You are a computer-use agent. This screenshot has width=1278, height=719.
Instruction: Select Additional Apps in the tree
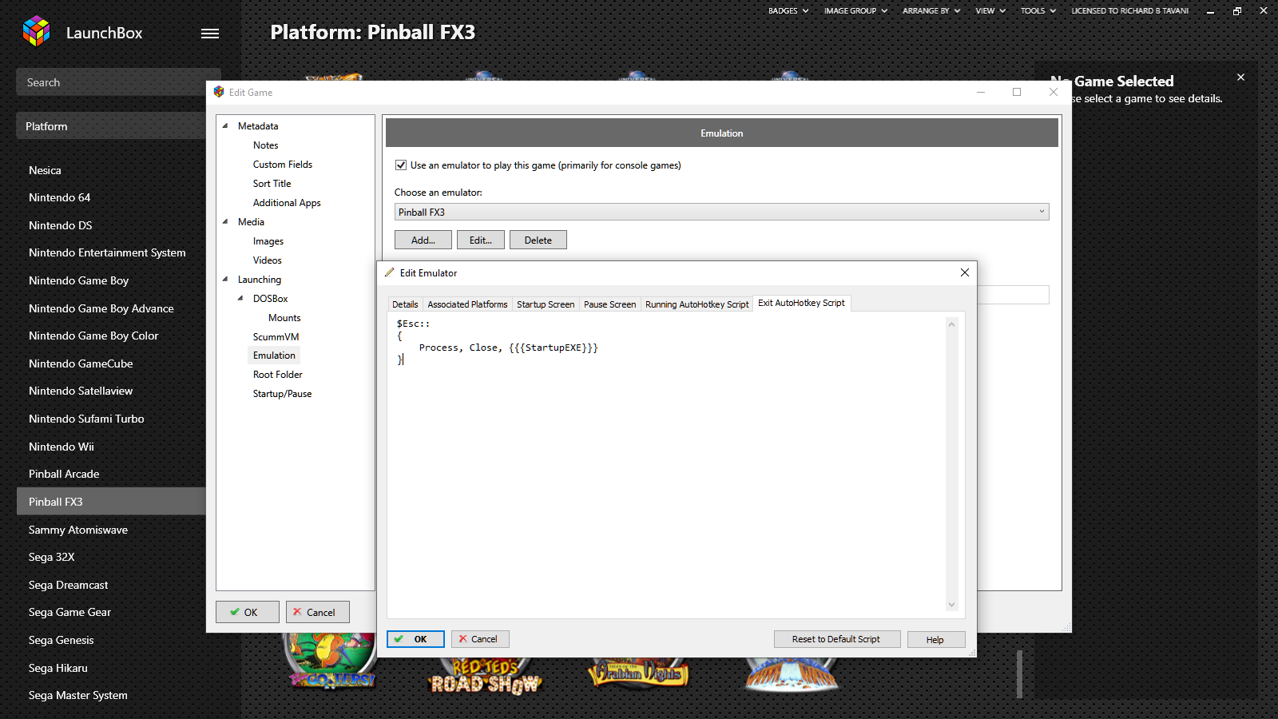287,202
